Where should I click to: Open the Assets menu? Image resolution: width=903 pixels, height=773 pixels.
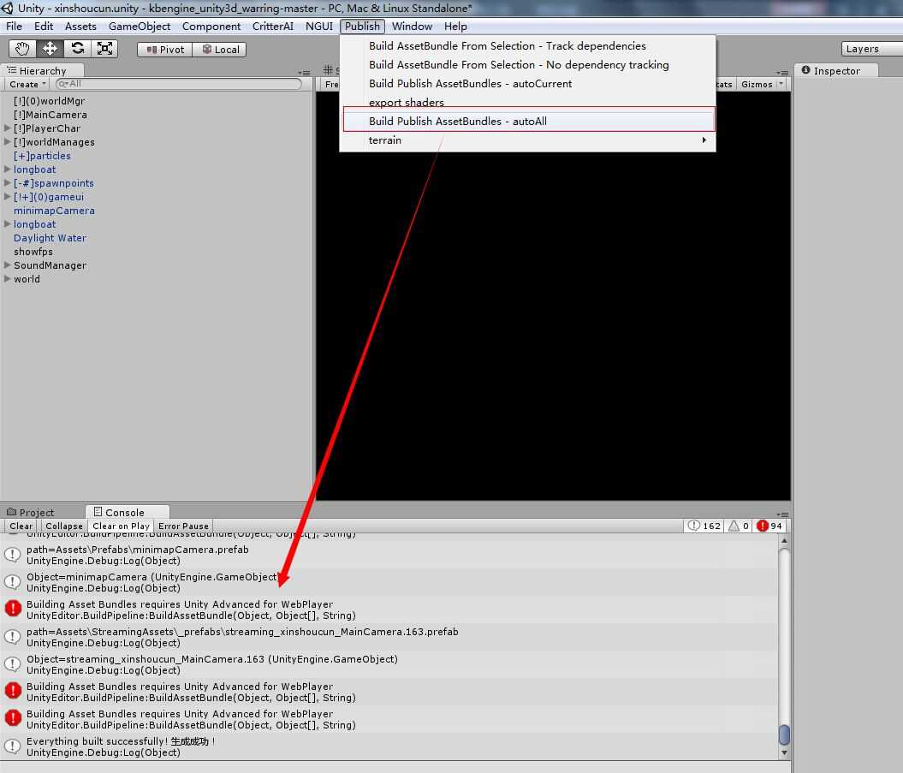click(80, 27)
